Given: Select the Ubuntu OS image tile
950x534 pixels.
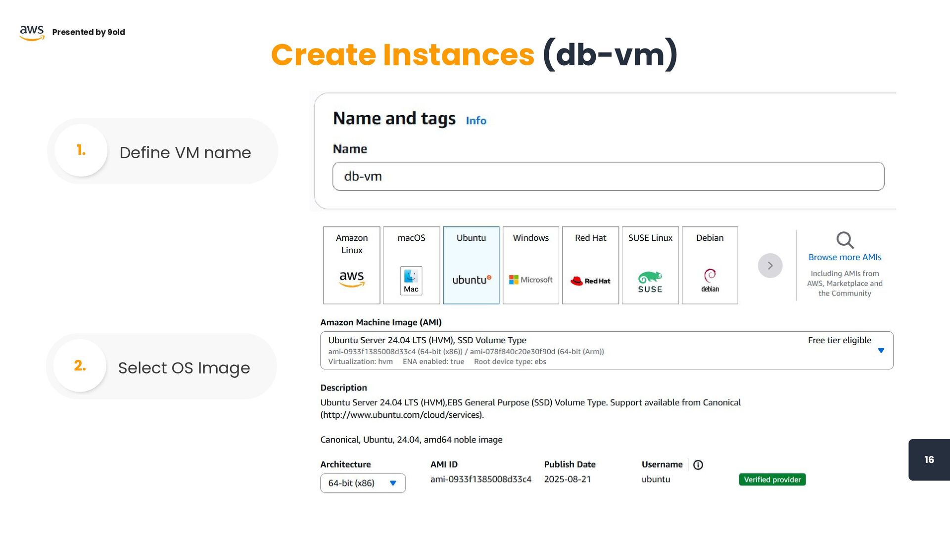Looking at the screenshot, I should [x=471, y=266].
